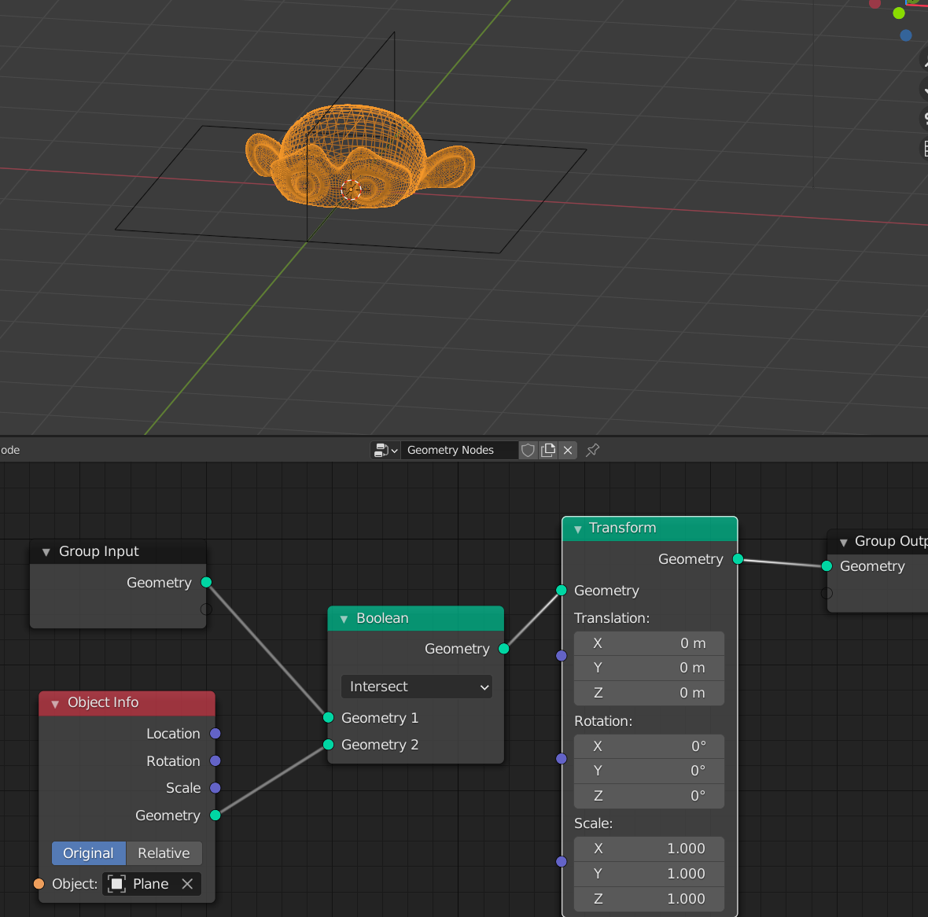
Task: Click blue Z axis gizmo dot
Action: (906, 35)
